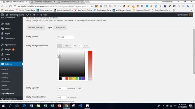Open the Sitios sugeridos bookmark

(x=44, y=10)
